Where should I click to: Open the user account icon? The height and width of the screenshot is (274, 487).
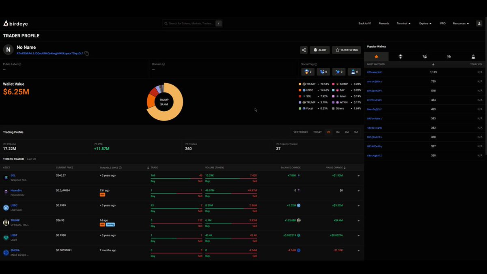click(x=479, y=24)
